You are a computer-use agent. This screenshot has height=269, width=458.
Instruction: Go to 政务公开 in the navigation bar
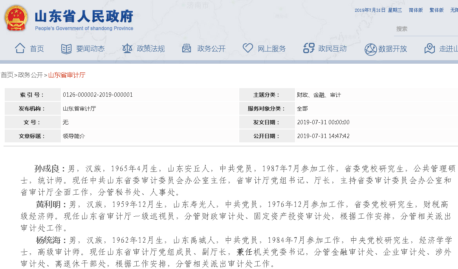211,49
